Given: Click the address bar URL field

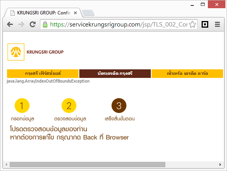Looking at the screenshot, I should coord(119,25).
